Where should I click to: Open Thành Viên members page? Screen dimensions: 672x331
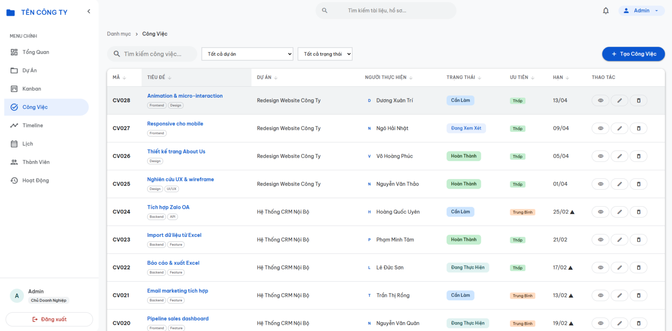tap(46, 162)
